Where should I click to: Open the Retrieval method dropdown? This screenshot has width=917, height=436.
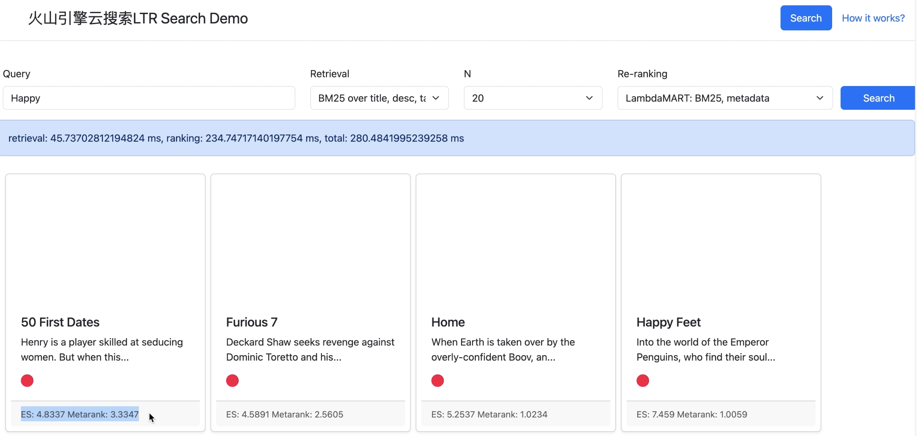click(x=379, y=98)
